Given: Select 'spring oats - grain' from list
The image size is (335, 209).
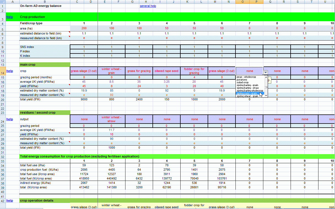Looking at the screenshot, I should click(247, 93).
